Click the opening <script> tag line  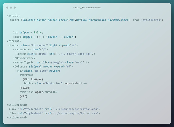13,16
